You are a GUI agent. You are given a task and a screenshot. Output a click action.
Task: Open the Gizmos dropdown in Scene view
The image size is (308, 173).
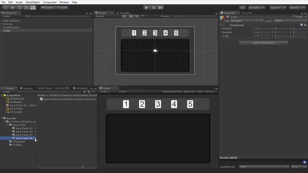[x=166, y=16]
